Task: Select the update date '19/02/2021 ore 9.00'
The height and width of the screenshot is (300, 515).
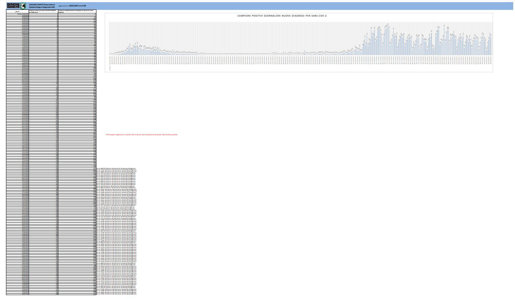Action: 77,6
